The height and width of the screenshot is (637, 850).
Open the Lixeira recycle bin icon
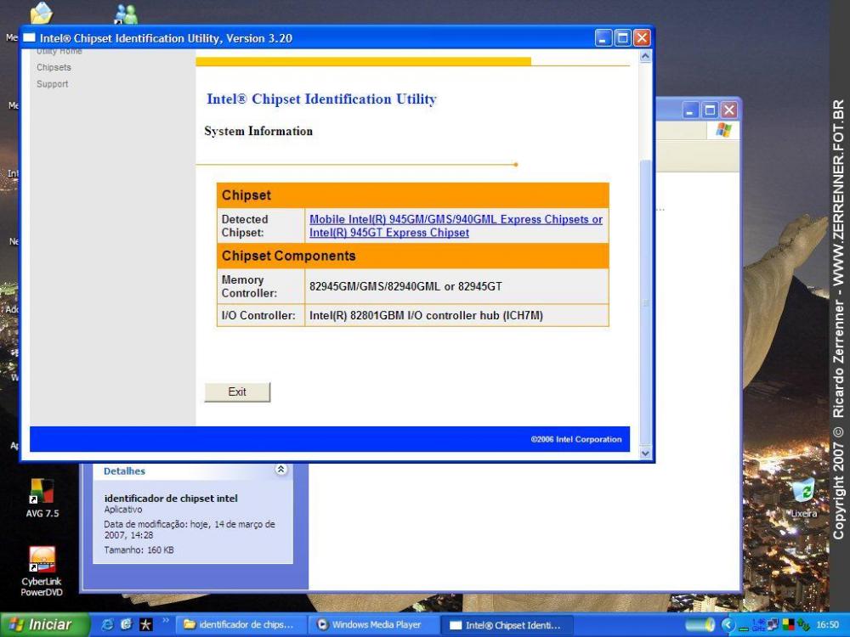803,493
